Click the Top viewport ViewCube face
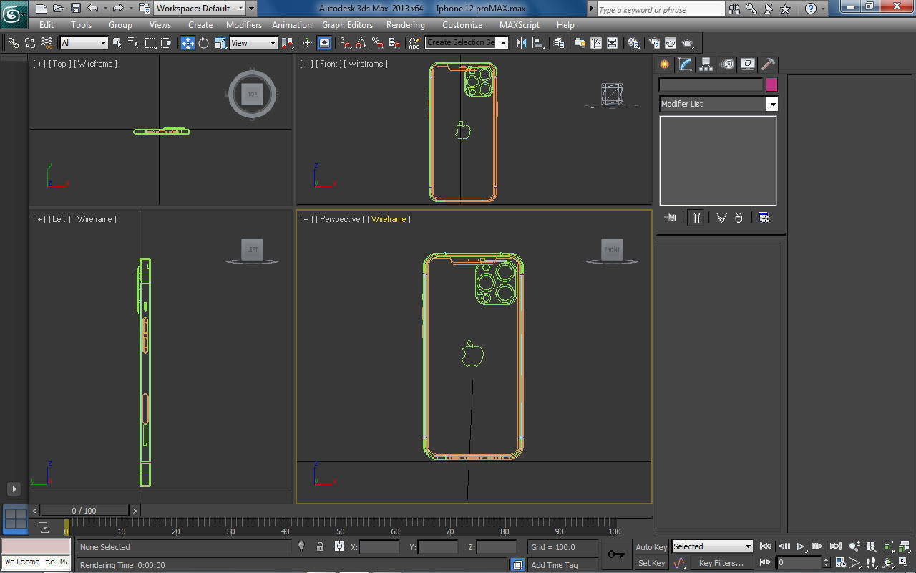The height and width of the screenshot is (573, 916). tap(252, 94)
